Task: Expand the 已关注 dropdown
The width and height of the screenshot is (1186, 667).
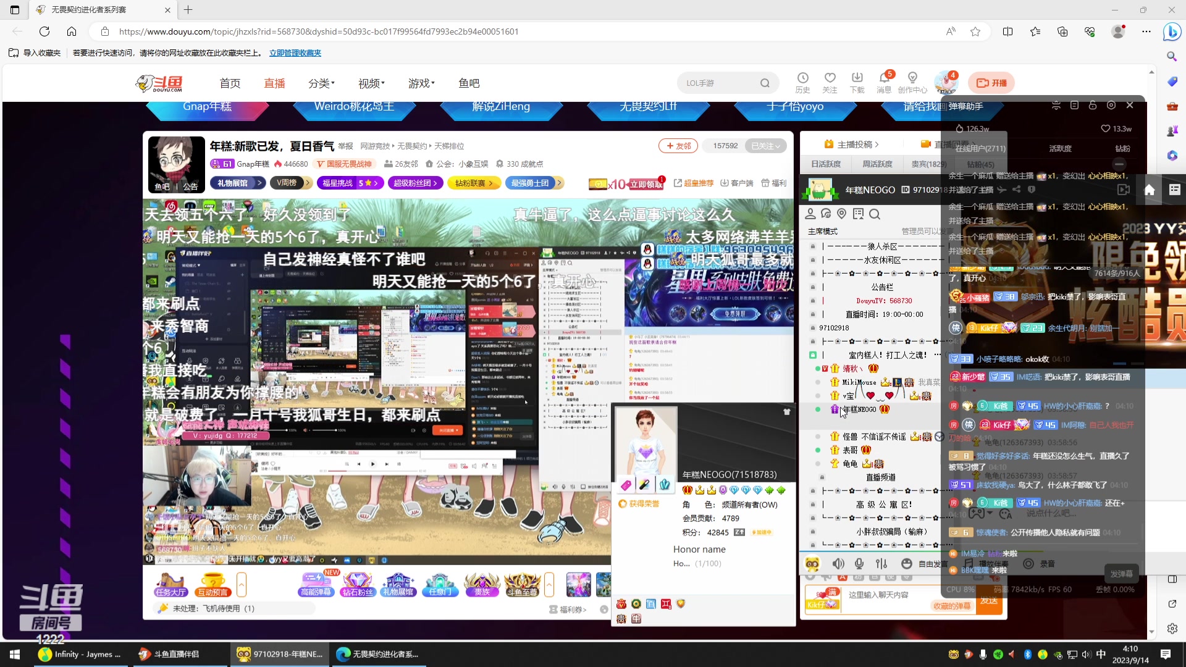Action: [x=766, y=146]
